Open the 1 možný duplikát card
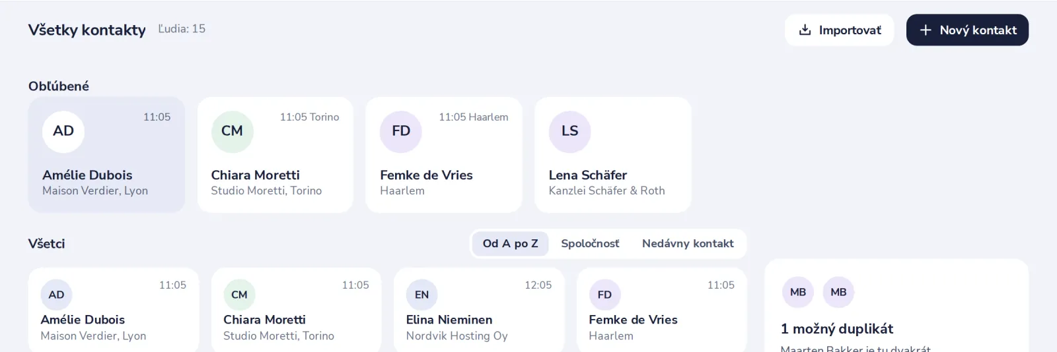Image resolution: width=1057 pixels, height=352 pixels. (896, 306)
